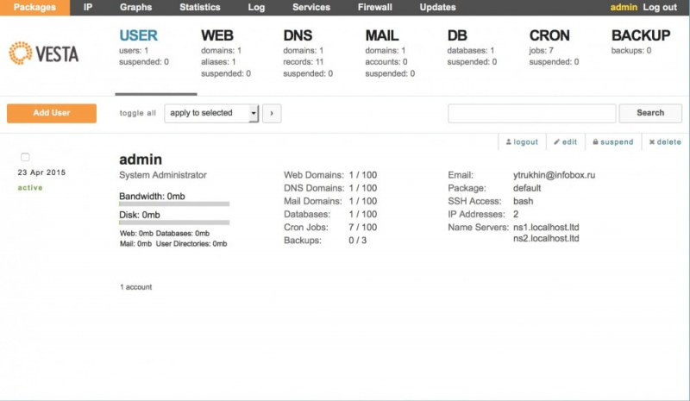Screen dimensions: 690x401
Task: Switch to the CRON section
Action: pyautogui.click(x=549, y=36)
